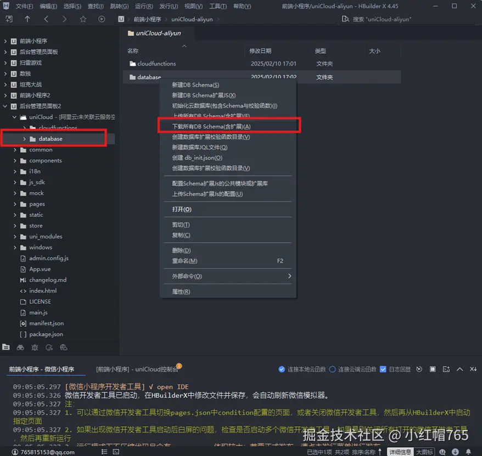Open the 运行(R) menu in menu bar
482x456 pixels.
click(144, 6)
